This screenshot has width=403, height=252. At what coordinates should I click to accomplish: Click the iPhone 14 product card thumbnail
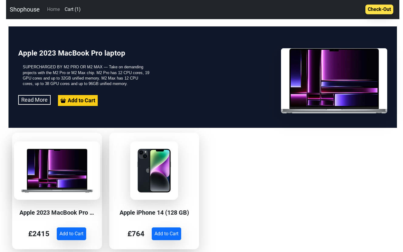tap(154, 171)
